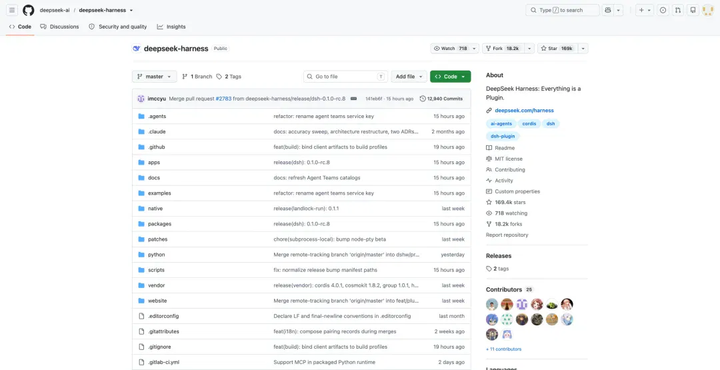Open pull request #2783 link
The height and width of the screenshot is (370, 720).
[223, 99]
